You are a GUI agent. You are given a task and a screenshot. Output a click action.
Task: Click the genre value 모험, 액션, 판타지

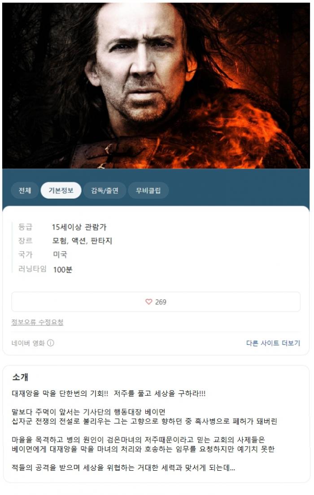point(82,241)
